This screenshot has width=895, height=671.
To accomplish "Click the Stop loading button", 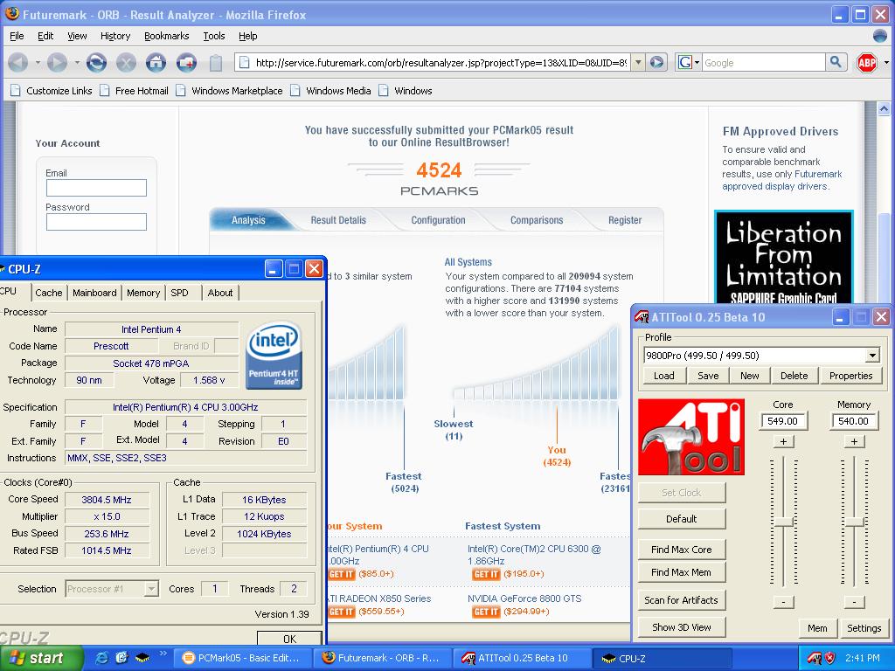I will coord(126,62).
